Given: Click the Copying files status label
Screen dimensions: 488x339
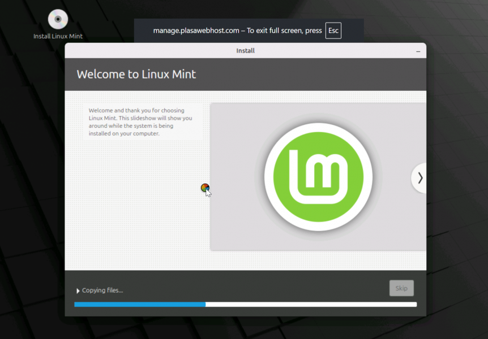Looking at the screenshot, I should click(102, 290).
